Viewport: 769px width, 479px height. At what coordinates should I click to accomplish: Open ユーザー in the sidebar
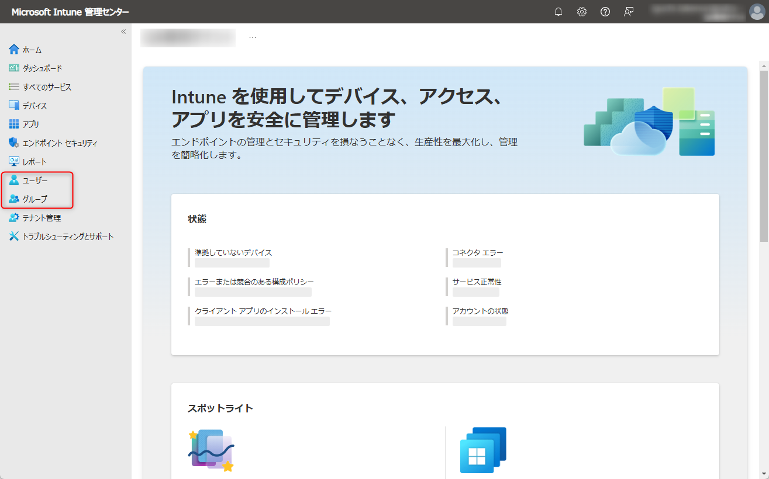(35, 181)
